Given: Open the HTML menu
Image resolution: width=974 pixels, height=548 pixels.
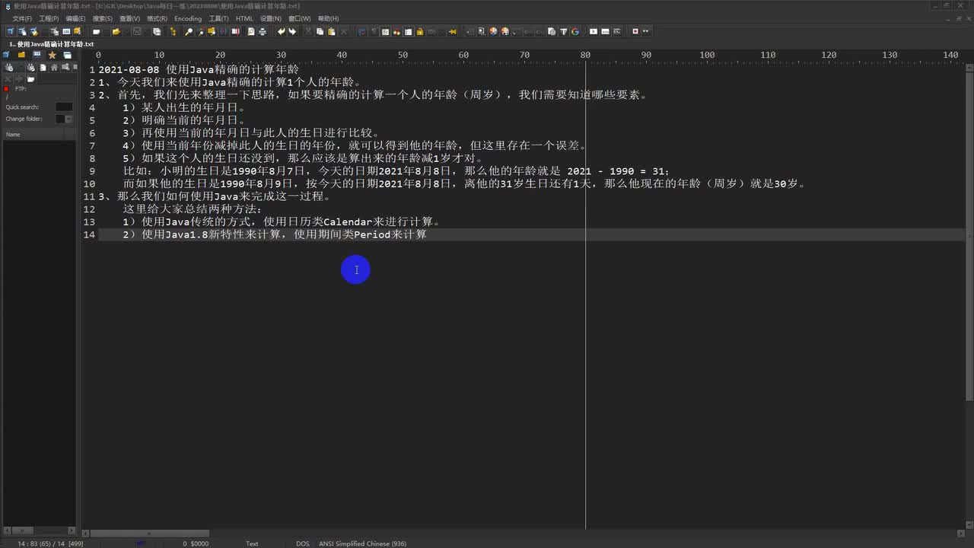Looking at the screenshot, I should pos(244,18).
